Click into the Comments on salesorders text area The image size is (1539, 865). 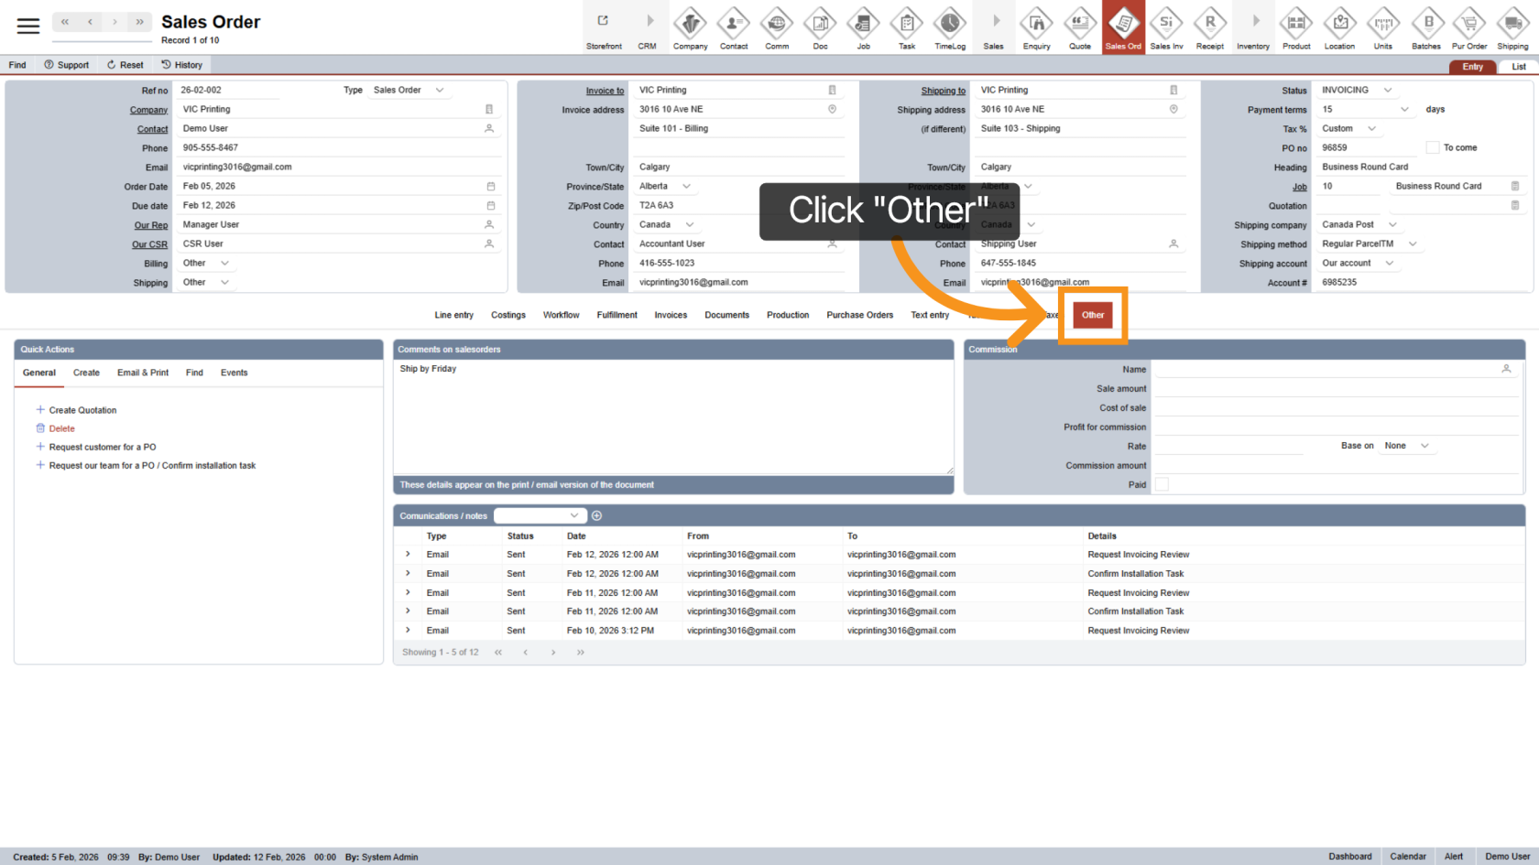point(672,416)
